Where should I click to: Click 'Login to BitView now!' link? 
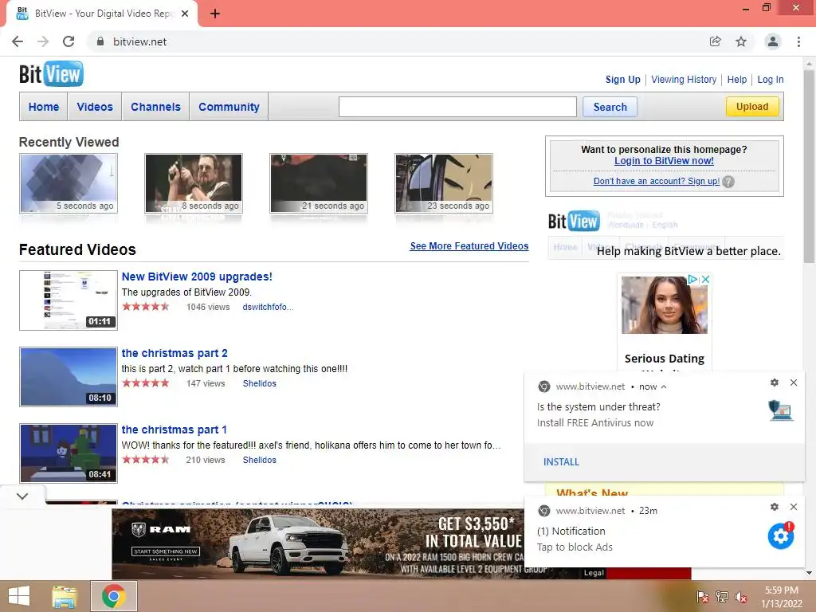pyautogui.click(x=664, y=161)
